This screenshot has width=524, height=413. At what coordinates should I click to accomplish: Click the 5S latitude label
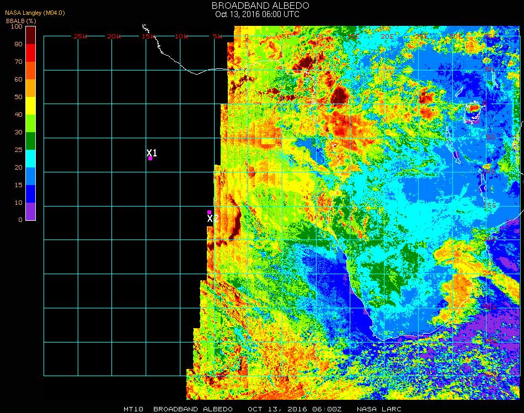click(x=490, y=138)
